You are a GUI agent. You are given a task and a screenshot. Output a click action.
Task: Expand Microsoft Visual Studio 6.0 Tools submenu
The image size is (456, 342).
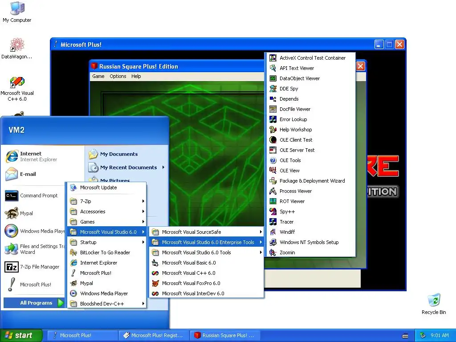(x=207, y=252)
